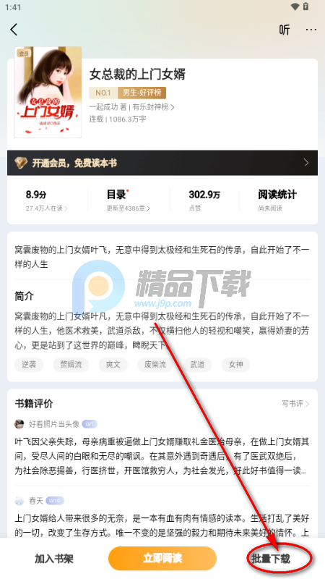
Task: Tap 春天 reviewer avatar icon
Action: click(x=19, y=501)
